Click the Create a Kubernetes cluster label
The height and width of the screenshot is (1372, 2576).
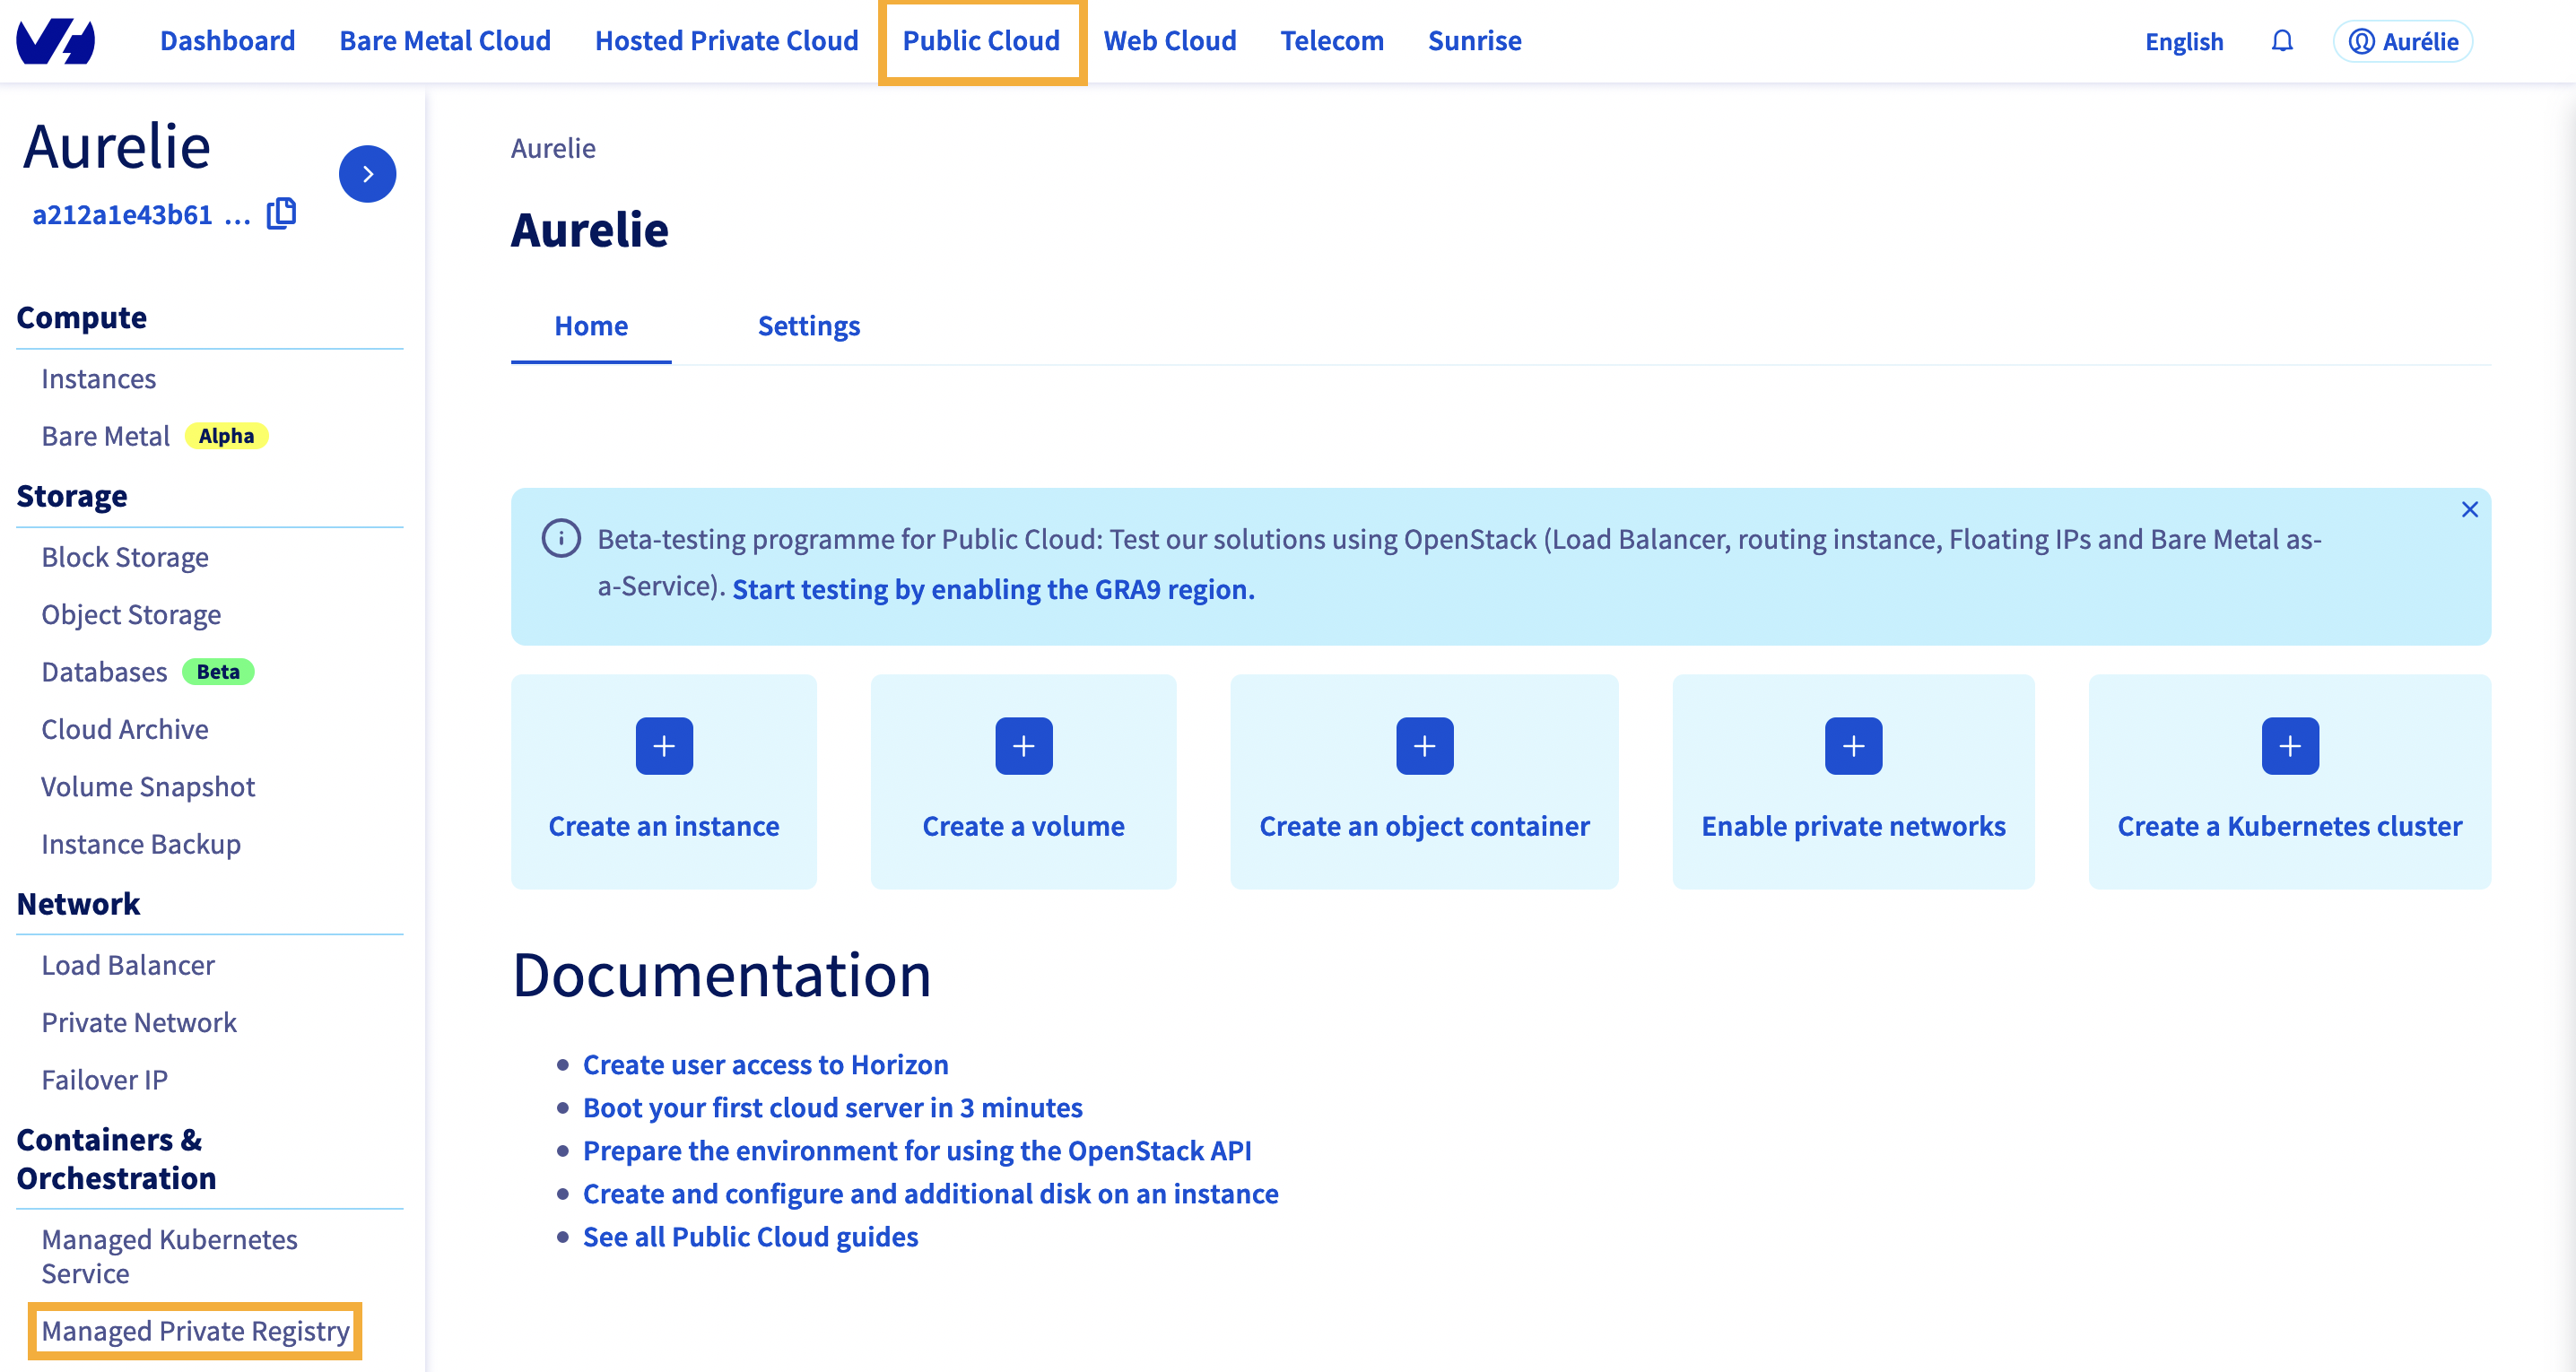[x=2290, y=826]
